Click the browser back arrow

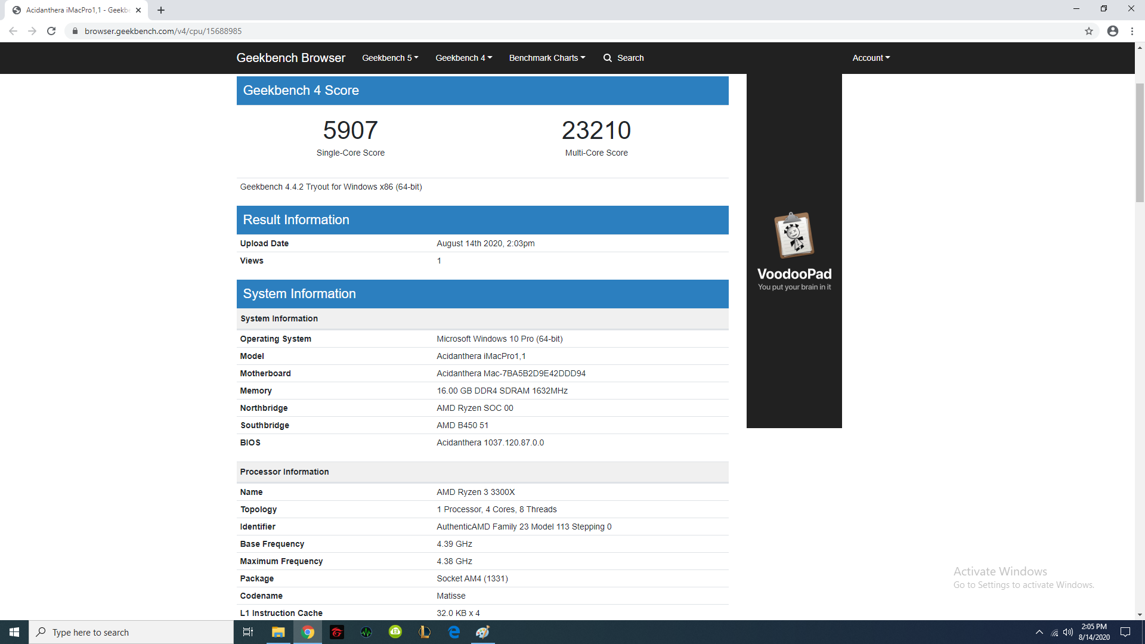13,31
